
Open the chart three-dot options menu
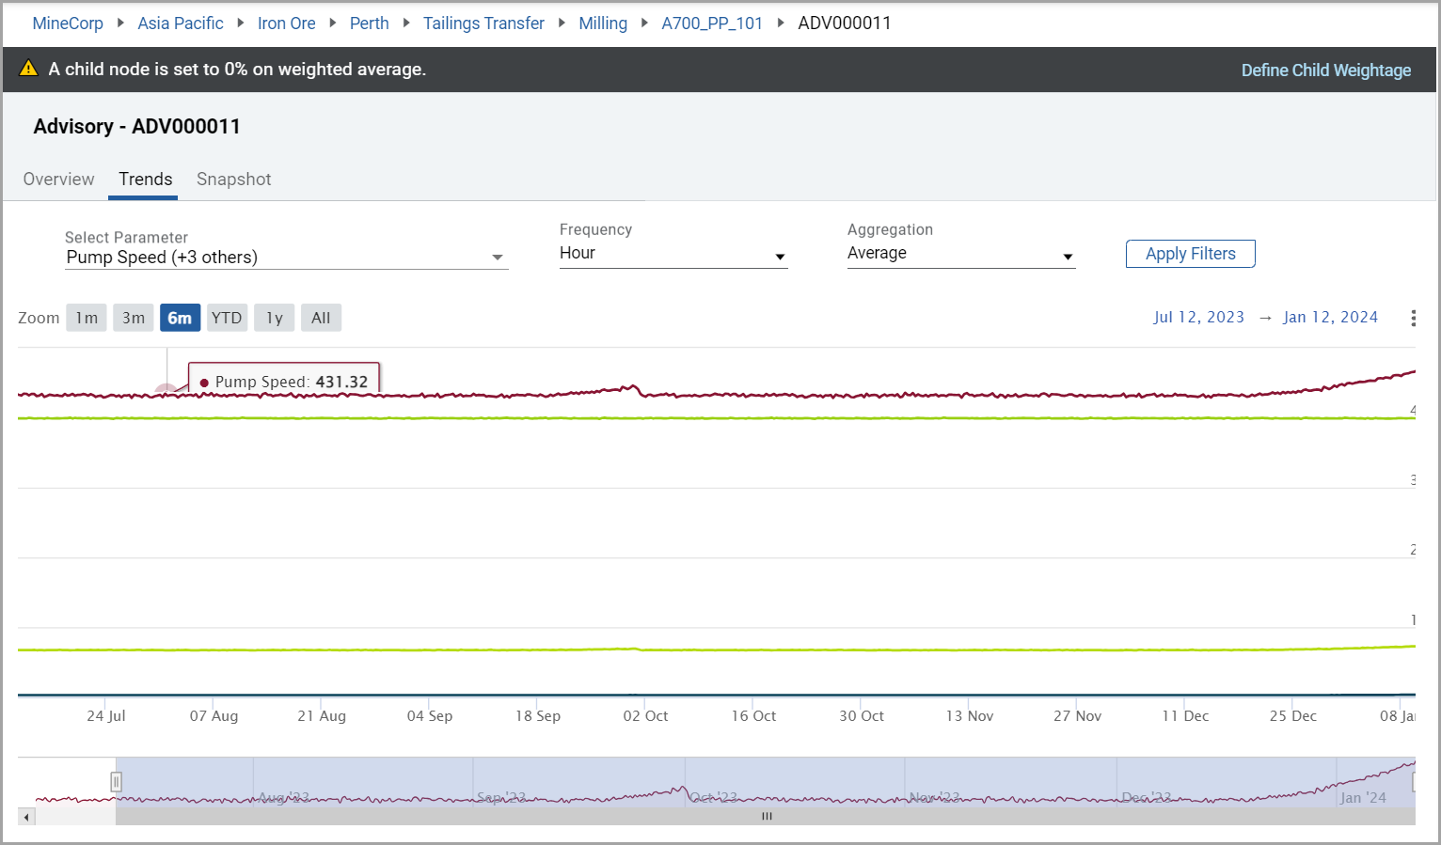(1413, 319)
